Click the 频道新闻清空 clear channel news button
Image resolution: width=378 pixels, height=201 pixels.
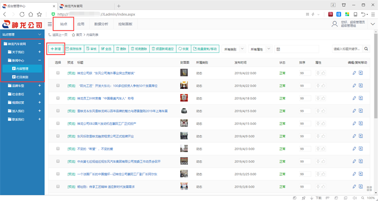click(x=163, y=49)
